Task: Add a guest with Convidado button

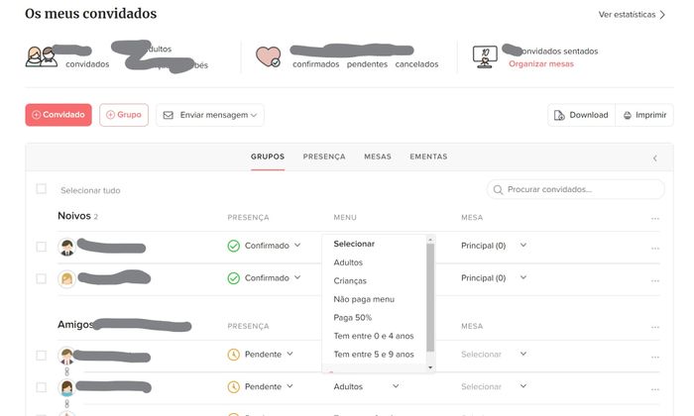Action: tap(58, 115)
